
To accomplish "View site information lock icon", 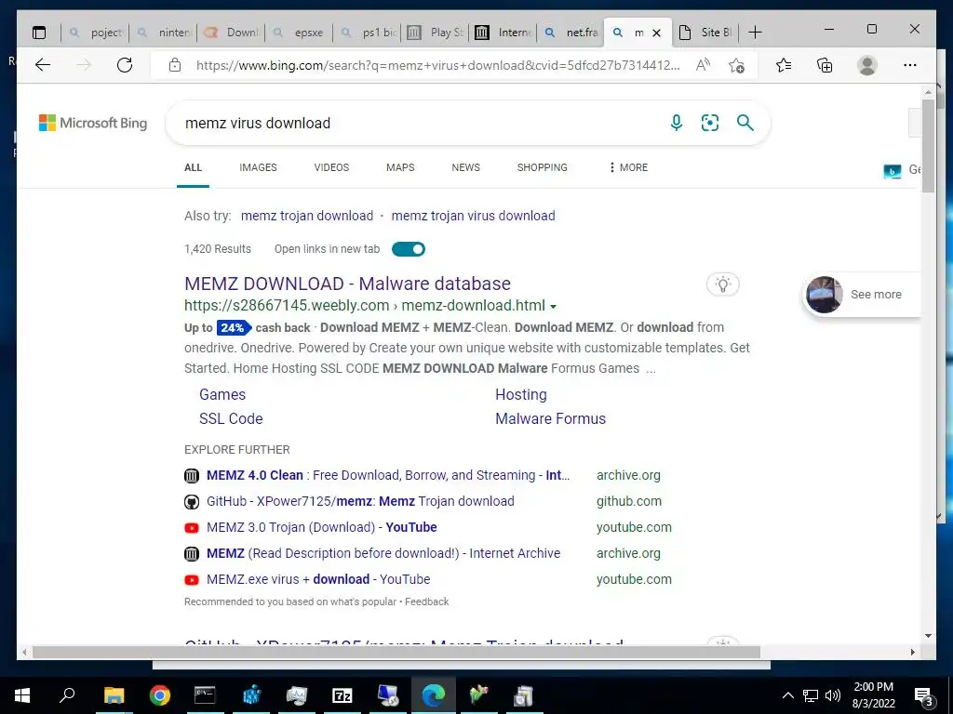I will pyautogui.click(x=175, y=65).
